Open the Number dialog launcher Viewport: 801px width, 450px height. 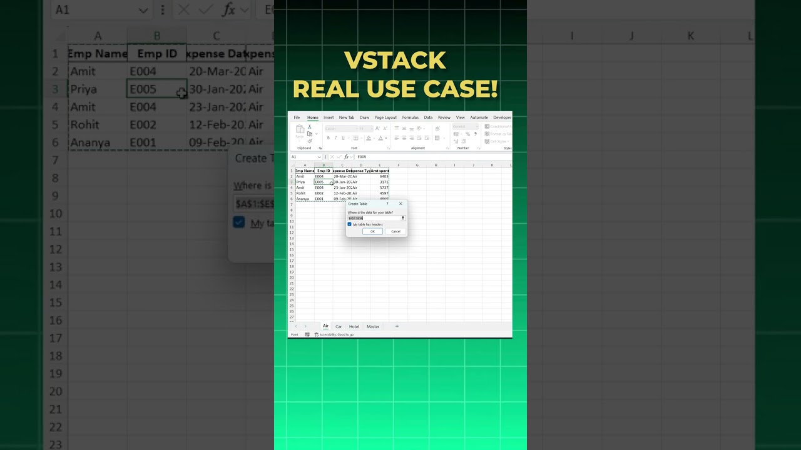point(479,148)
